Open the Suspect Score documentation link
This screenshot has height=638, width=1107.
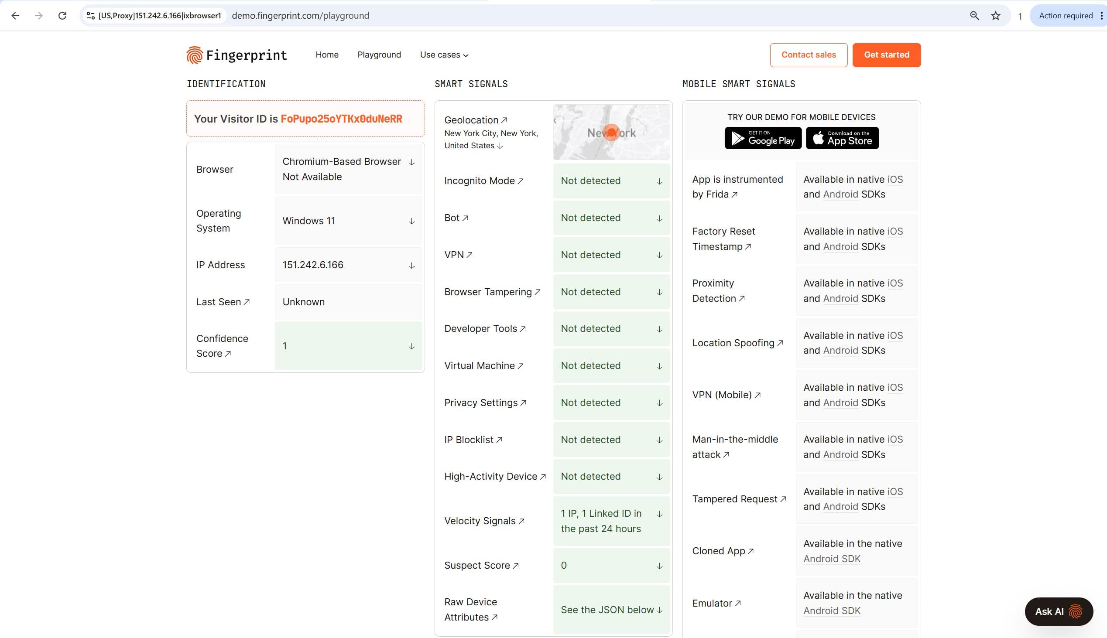point(481,565)
